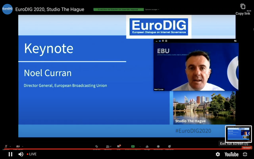This screenshot has width=254, height=159.
Task: Toggle the Zoom microphone mute icon
Action: tap(6, 146)
